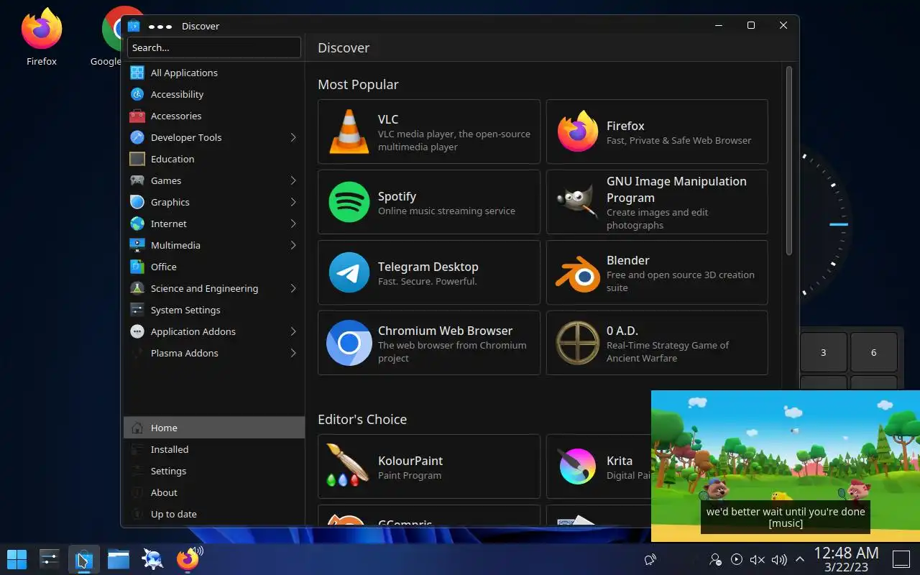Click the muted audio icon in tray
Image resolution: width=920 pixels, height=575 pixels.
(757, 559)
